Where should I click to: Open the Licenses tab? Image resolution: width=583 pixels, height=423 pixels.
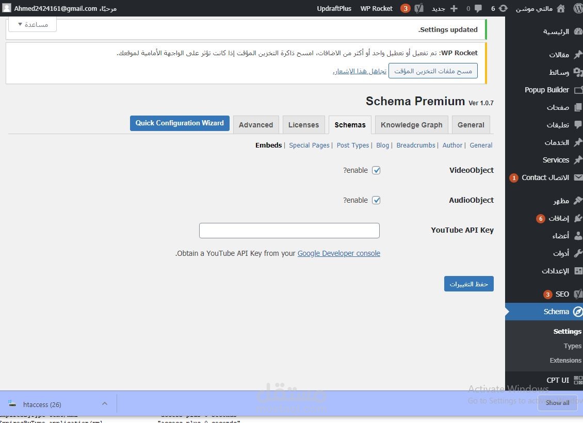(303, 125)
